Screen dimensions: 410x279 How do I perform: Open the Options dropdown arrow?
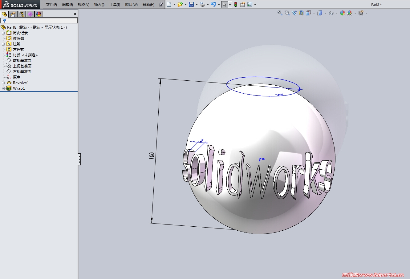(x=255, y=5)
